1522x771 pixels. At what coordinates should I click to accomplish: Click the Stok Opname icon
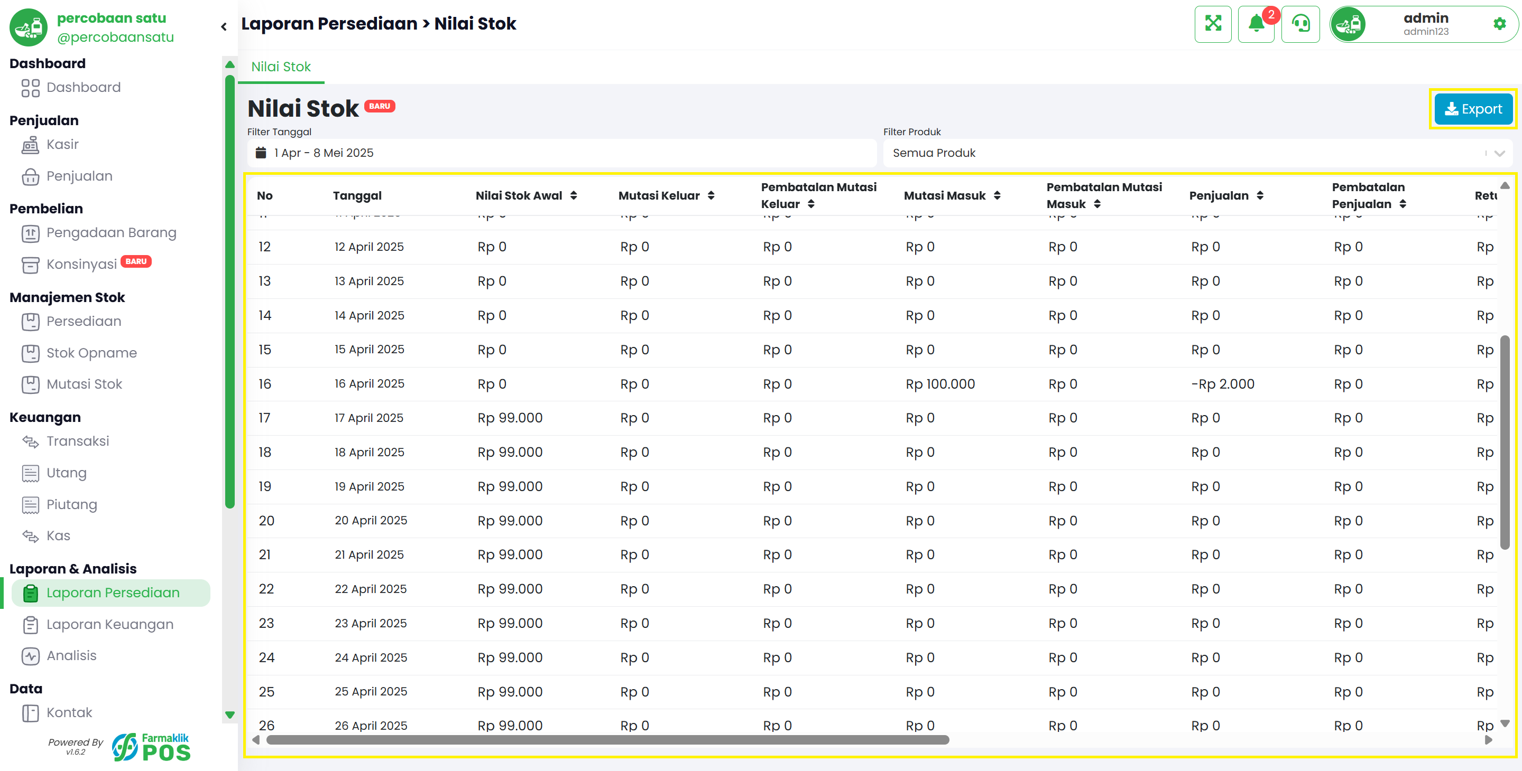tap(30, 353)
